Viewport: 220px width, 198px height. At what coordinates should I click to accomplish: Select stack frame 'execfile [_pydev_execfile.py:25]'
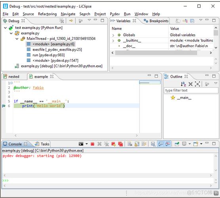(54, 49)
